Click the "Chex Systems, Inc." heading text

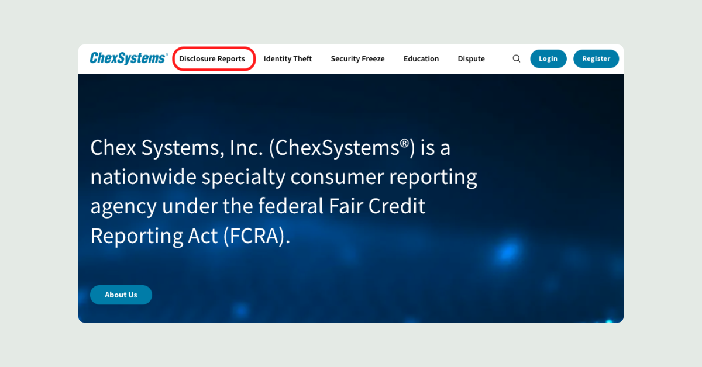pyautogui.click(x=177, y=148)
